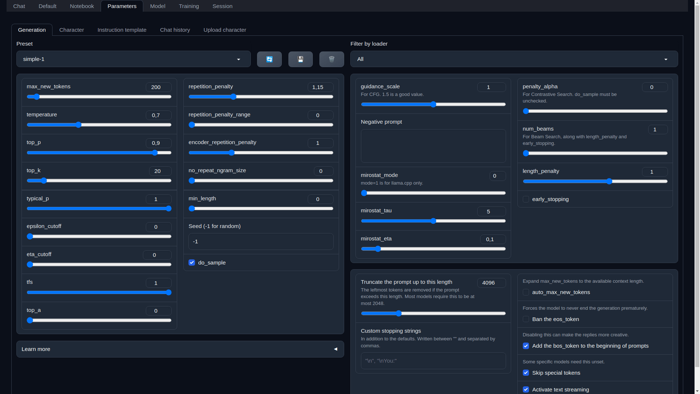Click the save preset icon

tap(300, 59)
